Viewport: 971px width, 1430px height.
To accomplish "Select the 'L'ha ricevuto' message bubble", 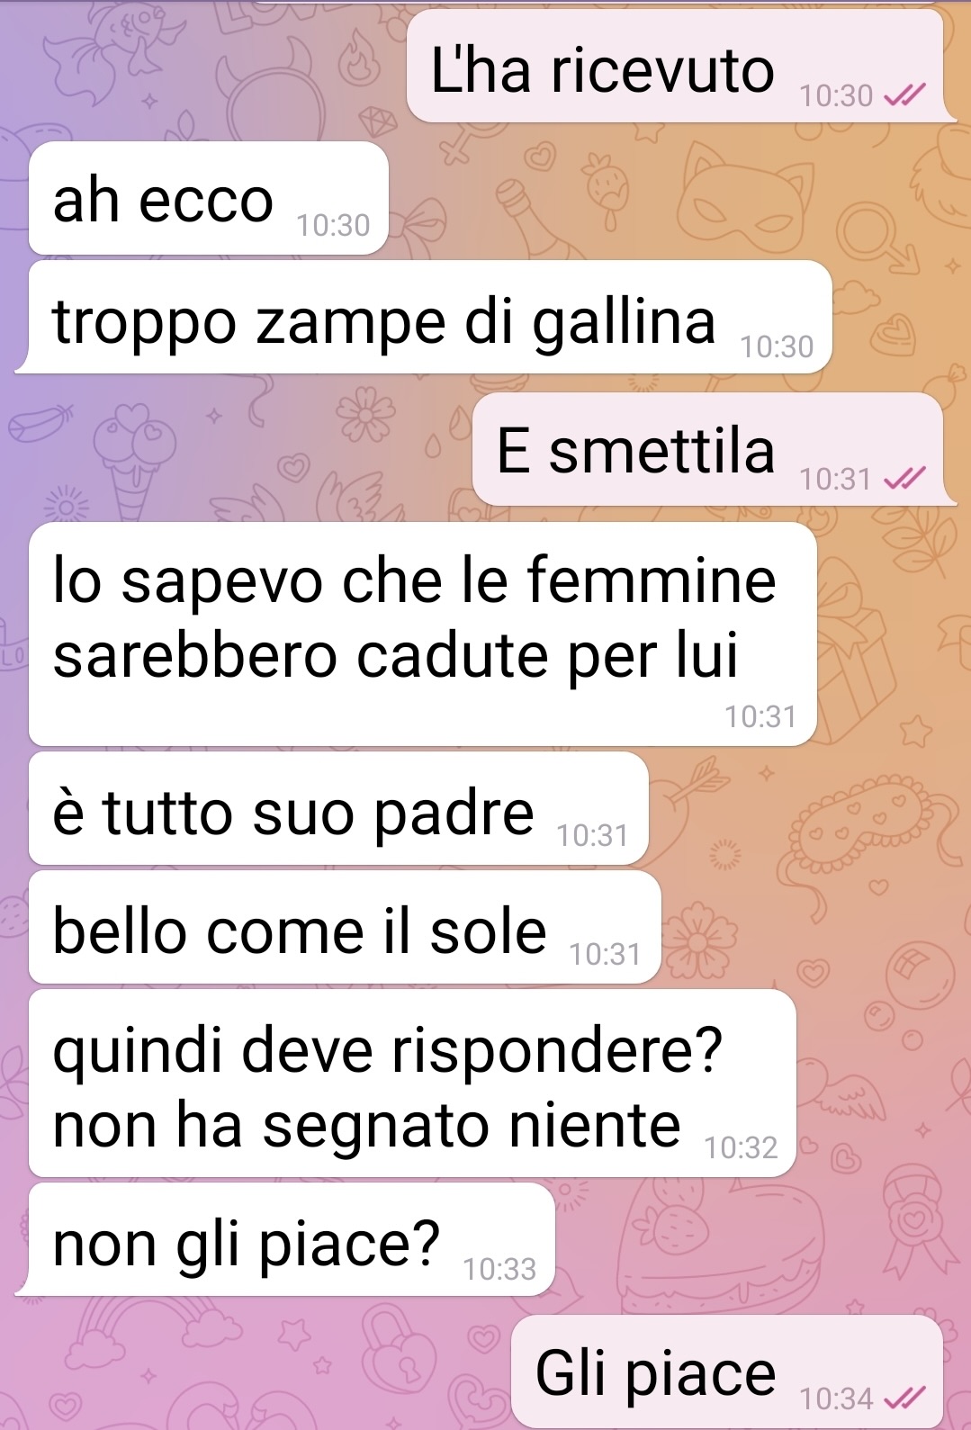I will (675, 66).
